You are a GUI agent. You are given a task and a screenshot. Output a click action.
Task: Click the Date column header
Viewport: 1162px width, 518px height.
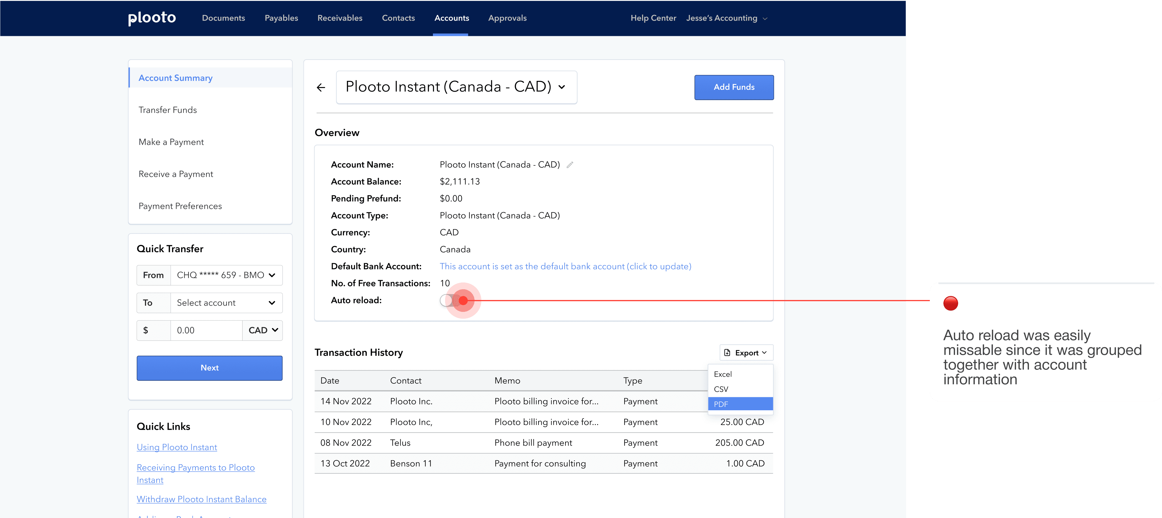click(x=330, y=381)
